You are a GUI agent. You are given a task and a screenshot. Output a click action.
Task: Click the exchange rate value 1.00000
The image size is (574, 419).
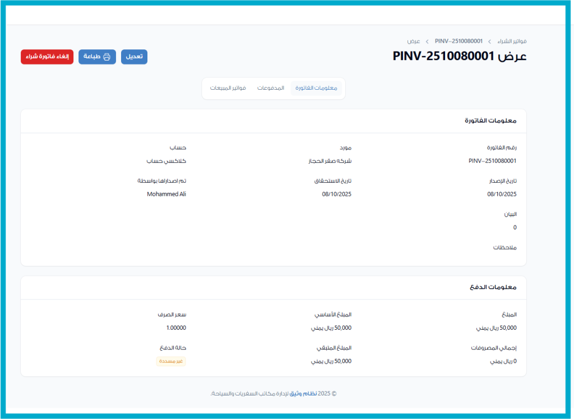click(176, 328)
